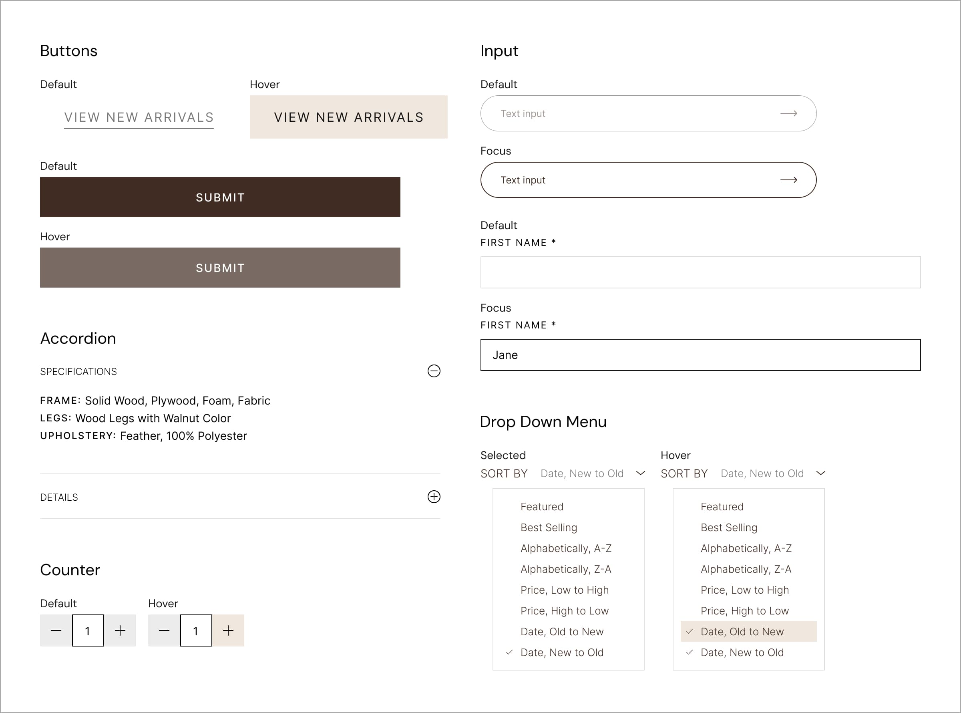961x713 pixels.
Task: Choose Featured in the Hover dropdown list
Action: coord(749,507)
